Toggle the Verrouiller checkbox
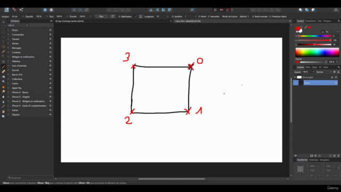This screenshot has height=192, width=341. pos(208,17)
